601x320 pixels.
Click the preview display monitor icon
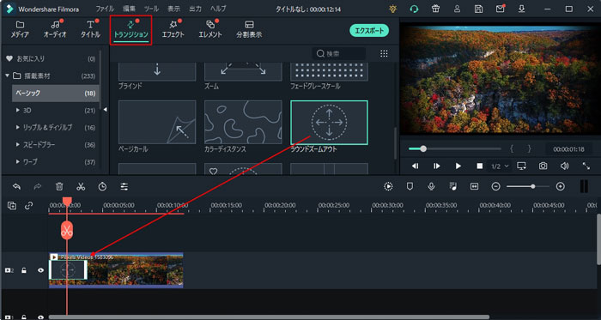[x=521, y=166]
